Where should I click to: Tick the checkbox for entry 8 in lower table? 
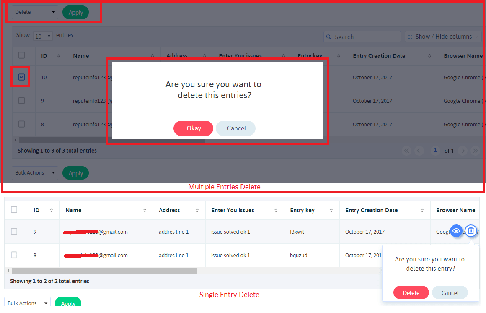[14, 255]
